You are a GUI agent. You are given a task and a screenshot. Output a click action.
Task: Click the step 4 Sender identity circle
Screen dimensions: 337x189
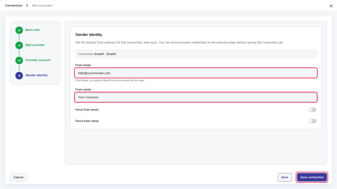pyautogui.click(x=19, y=75)
